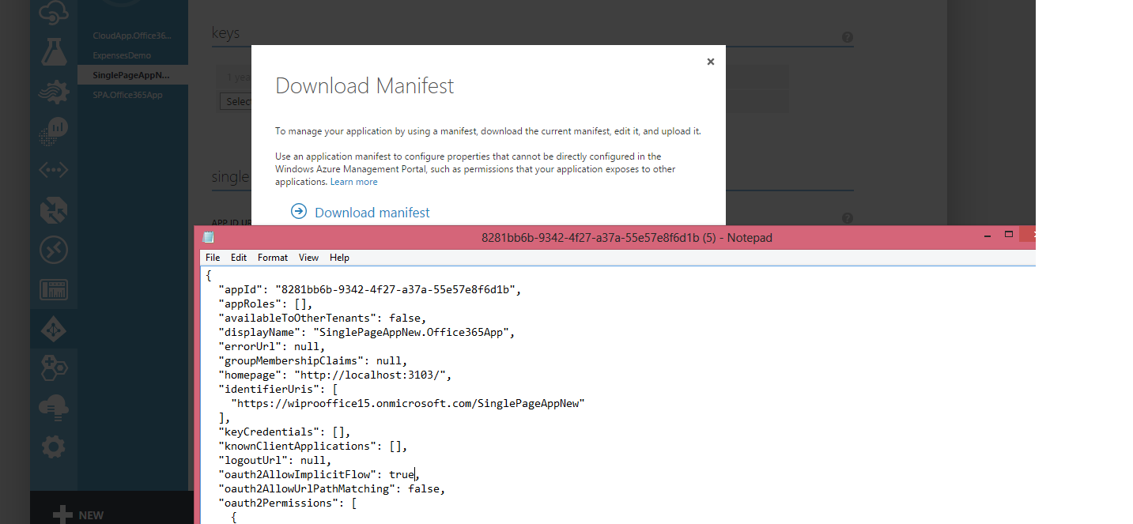Viewport: 1133px width, 524px height.
Task: Open Notepad File menu
Action: pyautogui.click(x=213, y=258)
